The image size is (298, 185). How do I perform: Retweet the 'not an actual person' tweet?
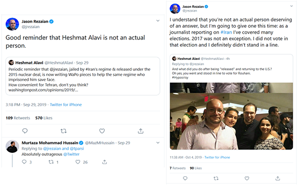(64, 131)
